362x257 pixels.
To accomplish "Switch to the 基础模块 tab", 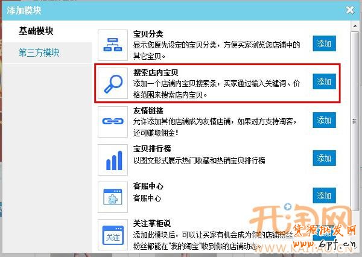I will (42, 31).
